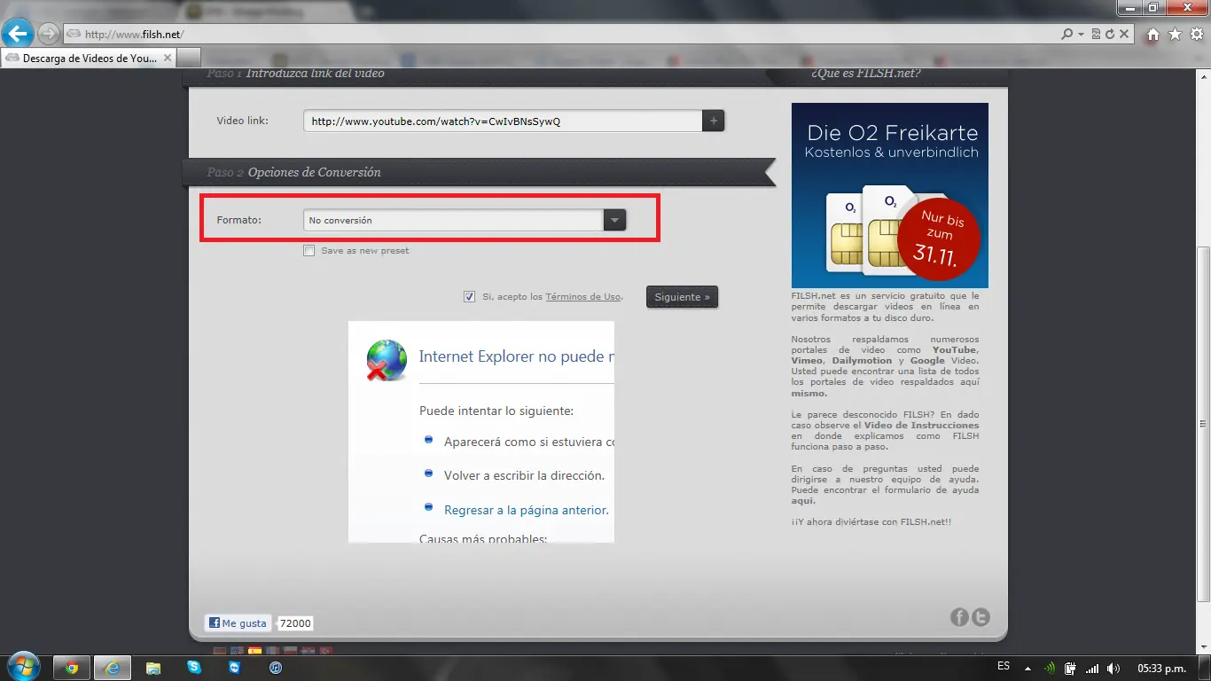Switch to the Descarga de Videos tab
The width and height of the screenshot is (1211, 681).
[89, 59]
